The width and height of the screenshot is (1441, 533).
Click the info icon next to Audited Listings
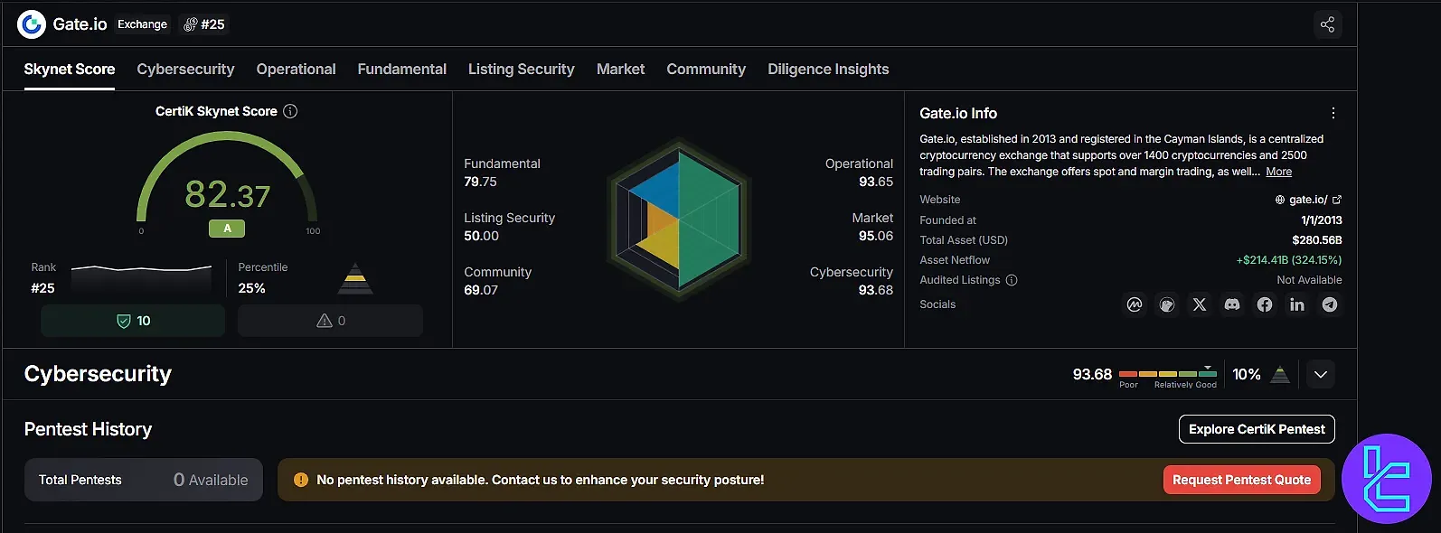coord(1012,280)
